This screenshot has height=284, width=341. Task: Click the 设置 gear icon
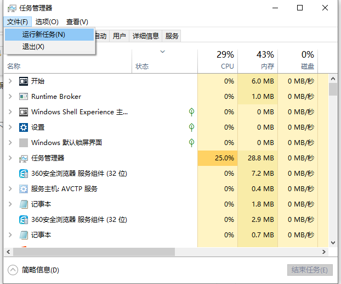(x=24, y=127)
